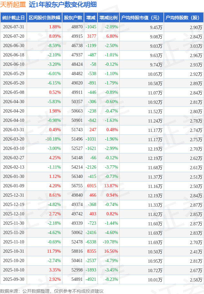Click the 增减 column header
This screenshot has height=294, width=204.
point(91,18)
